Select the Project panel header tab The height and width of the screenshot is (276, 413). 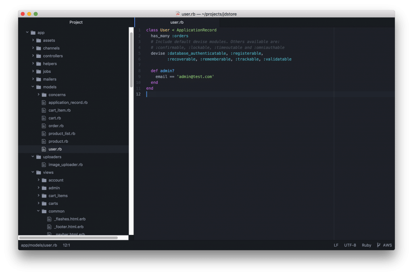[76, 23]
